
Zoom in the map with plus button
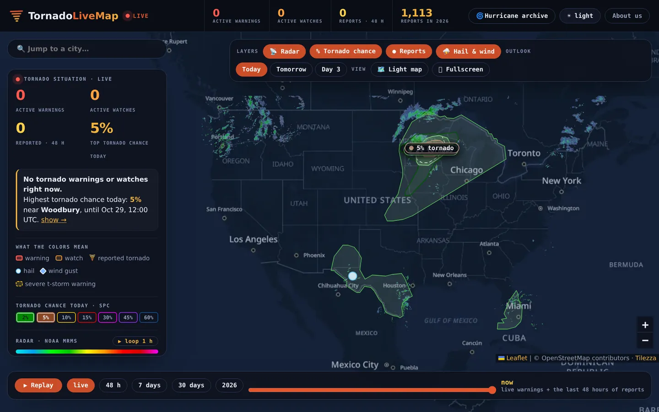coord(645,325)
